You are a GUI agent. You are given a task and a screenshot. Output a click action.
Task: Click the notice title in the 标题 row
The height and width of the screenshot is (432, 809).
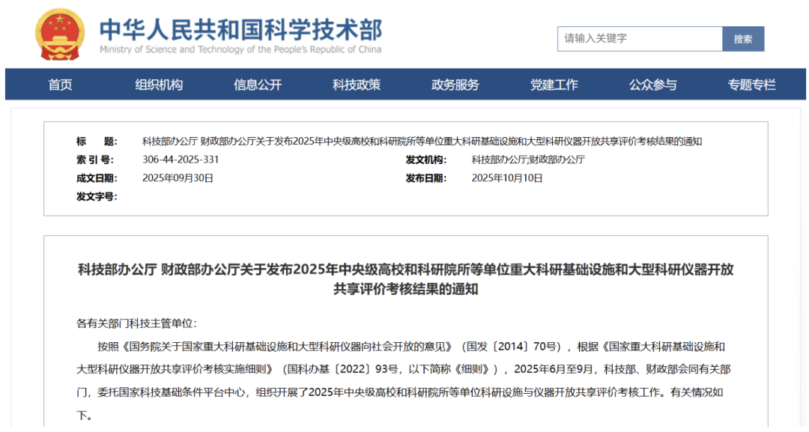coord(422,142)
